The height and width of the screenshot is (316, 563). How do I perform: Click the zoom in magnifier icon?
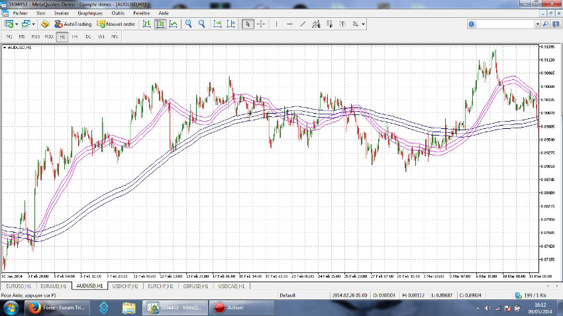pos(189,24)
